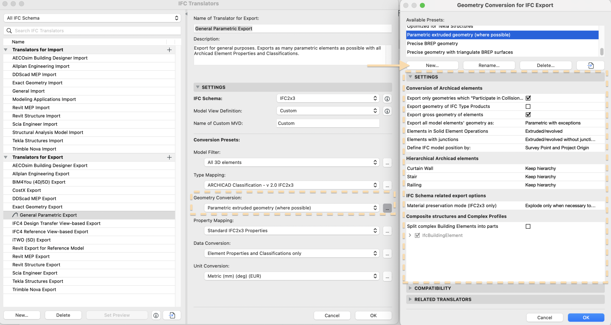Image resolution: width=611 pixels, height=325 pixels.
Task: Select Revit Structure Export translator
Action: point(36,265)
